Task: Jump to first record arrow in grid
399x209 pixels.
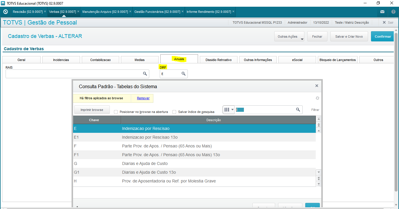Action: point(319,119)
